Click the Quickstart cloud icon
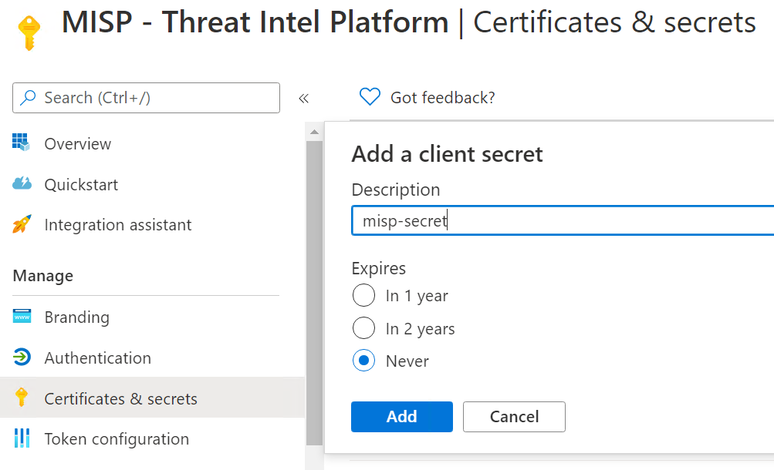 point(22,184)
